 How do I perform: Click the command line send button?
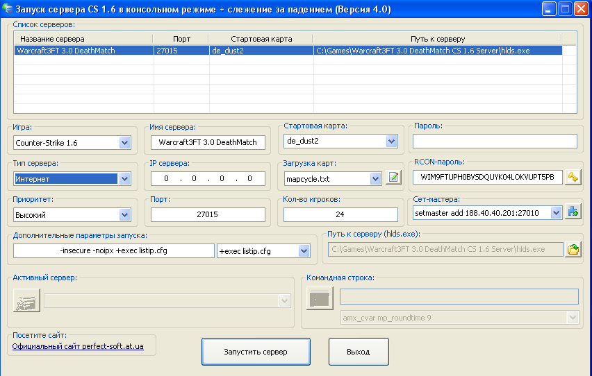[x=320, y=298]
